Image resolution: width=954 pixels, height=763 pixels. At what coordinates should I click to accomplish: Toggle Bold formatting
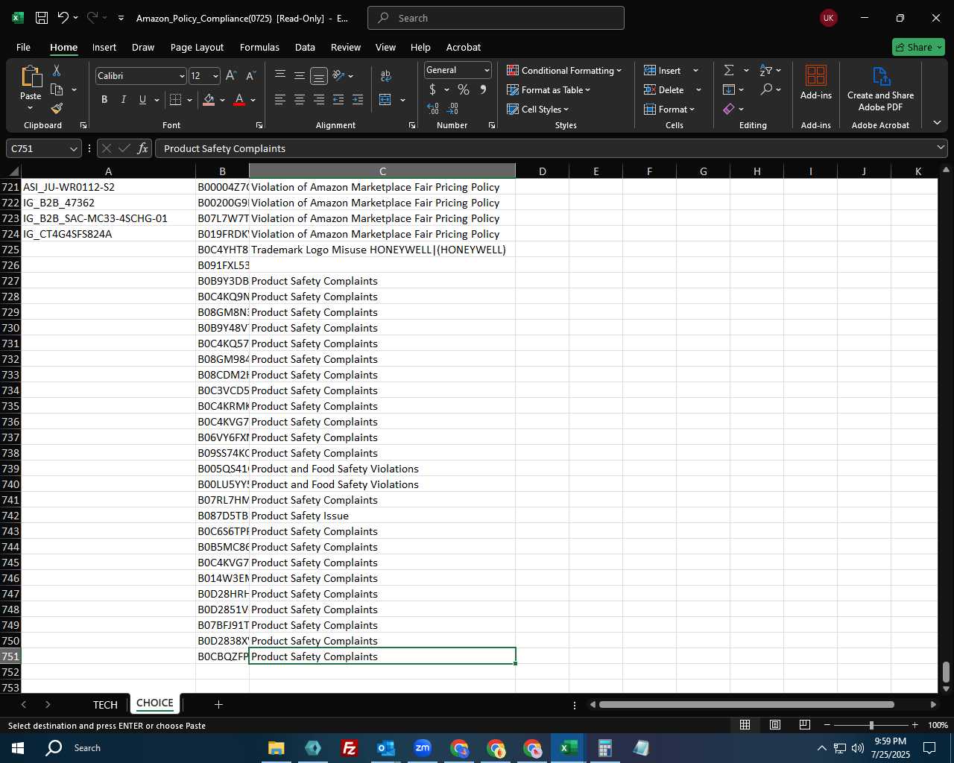pos(104,100)
